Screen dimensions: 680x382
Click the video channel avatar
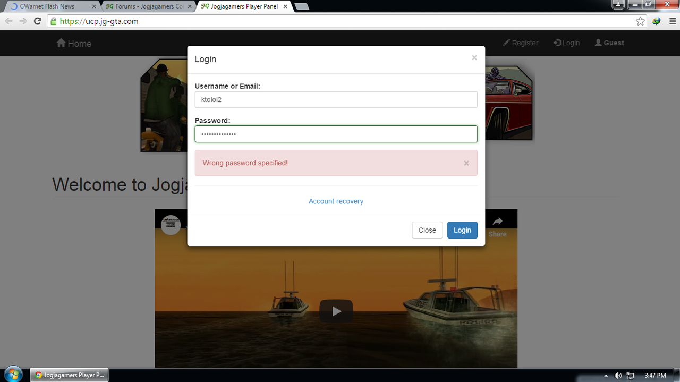[x=171, y=225]
